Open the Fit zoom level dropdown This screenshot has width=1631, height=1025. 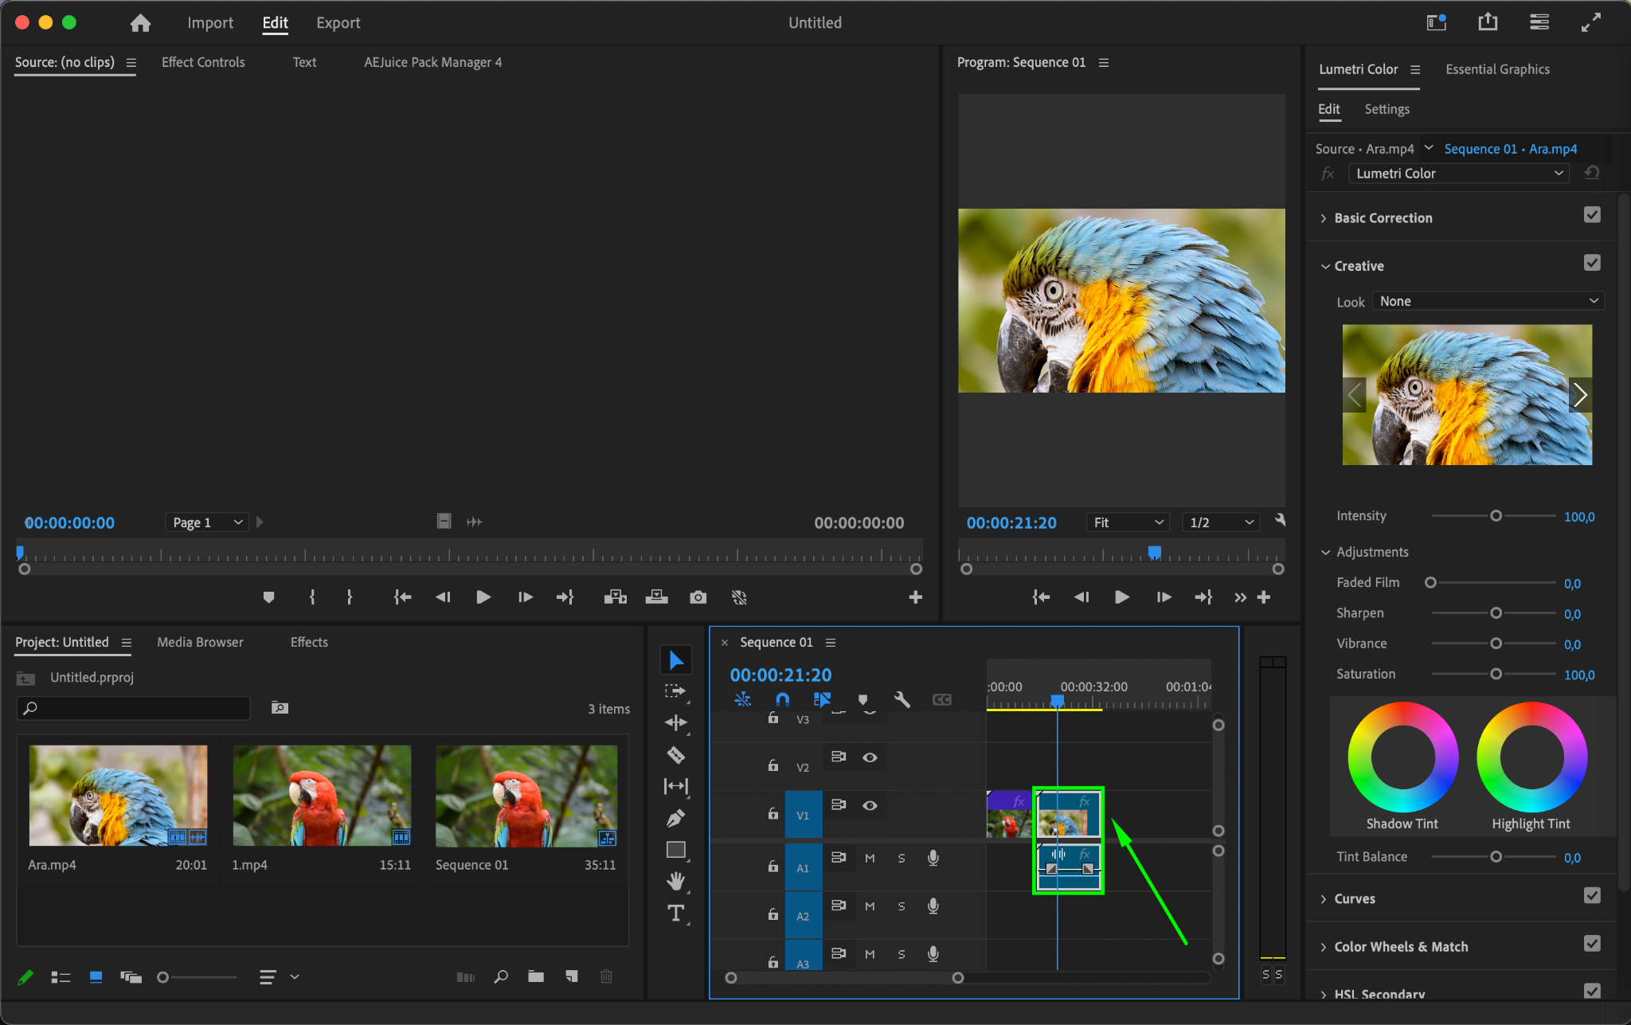[x=1128, y=522]
